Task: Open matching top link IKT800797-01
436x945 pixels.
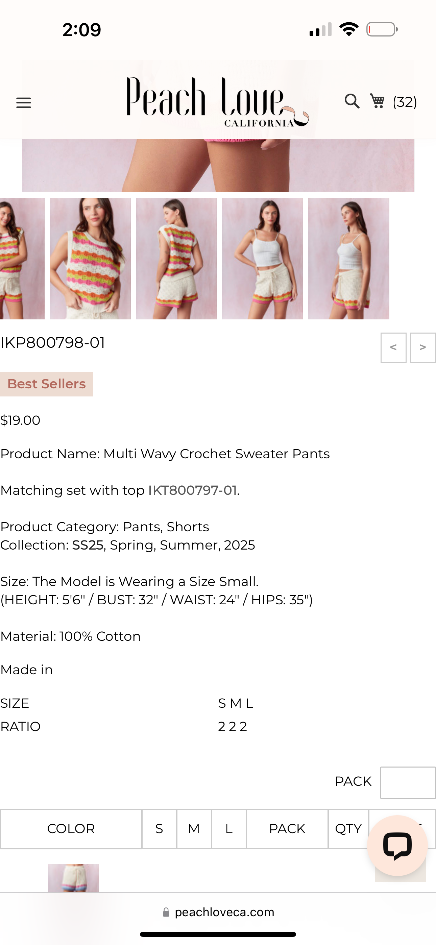Action: [x=193, y=490]
